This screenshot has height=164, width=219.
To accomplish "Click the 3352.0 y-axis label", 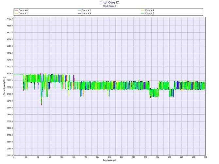I will tap(9, 122).
